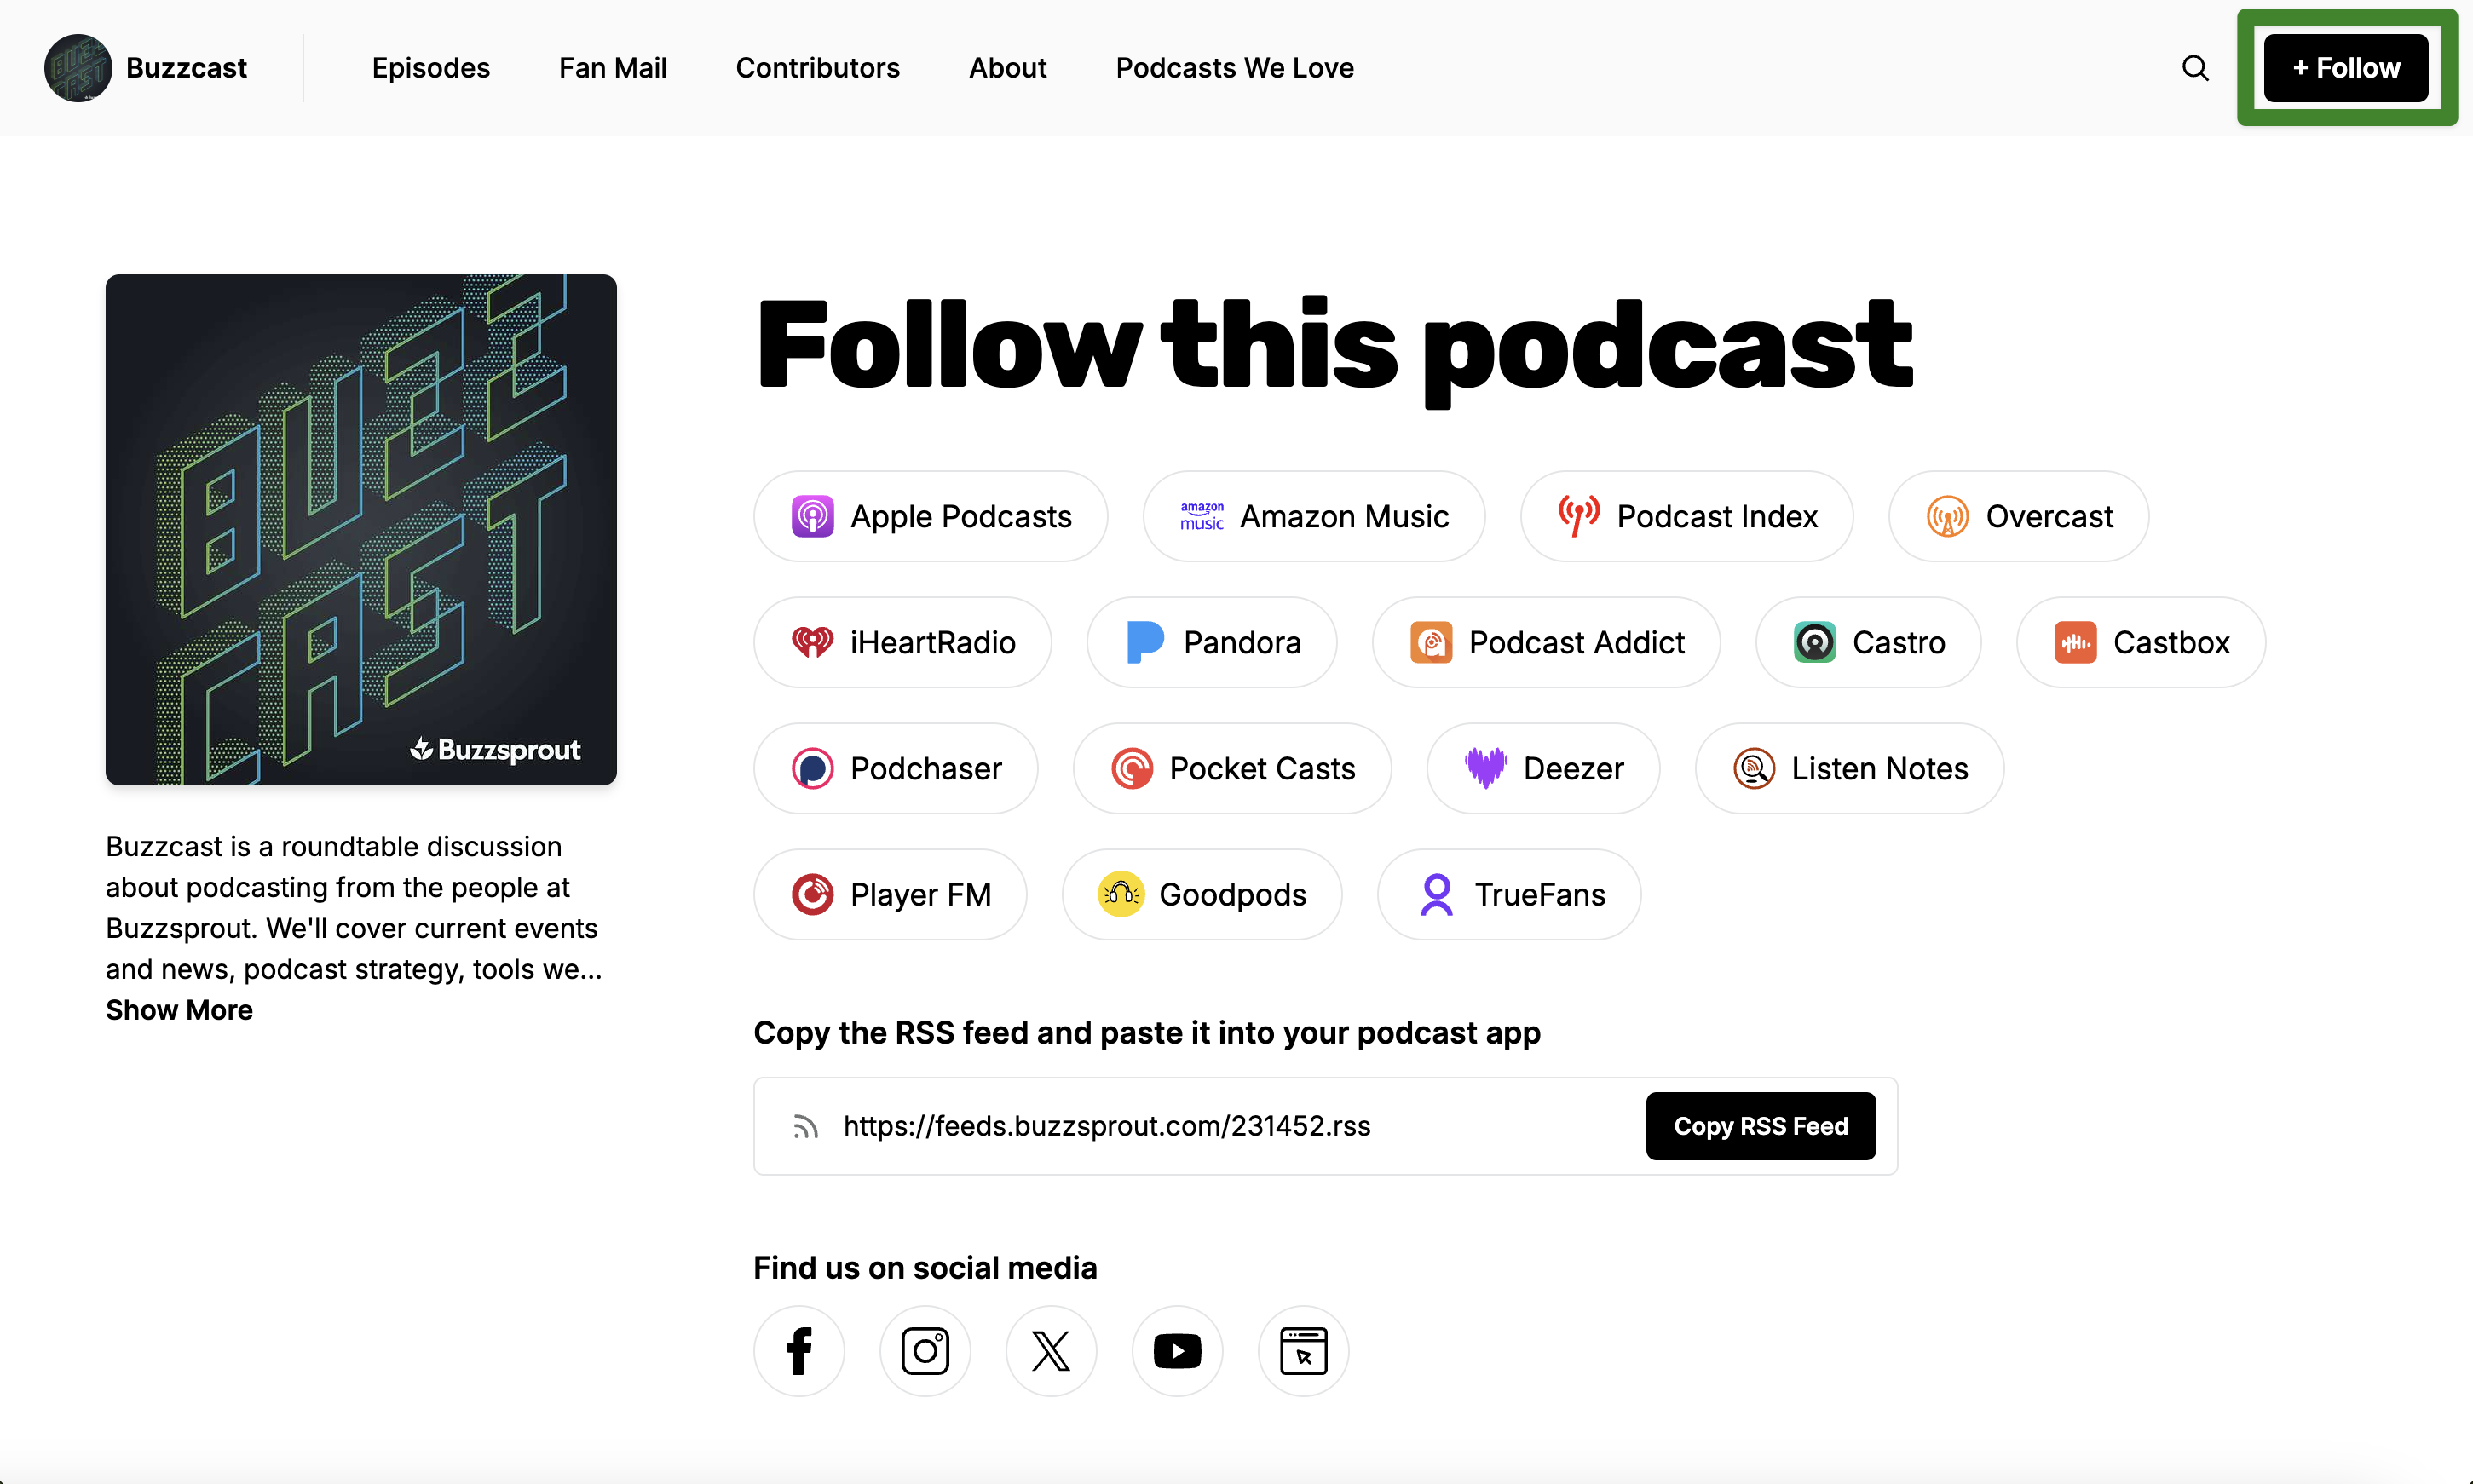Open the Episodes menu item
Screen dimensions: 2473x1484
pos(431,68)
